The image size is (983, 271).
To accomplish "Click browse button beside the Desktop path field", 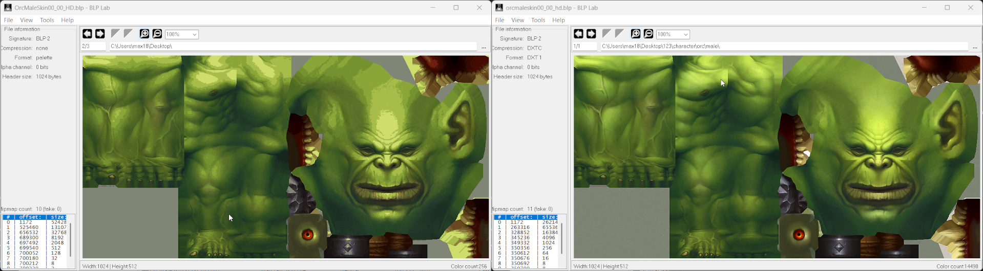I will coord(484,47).
